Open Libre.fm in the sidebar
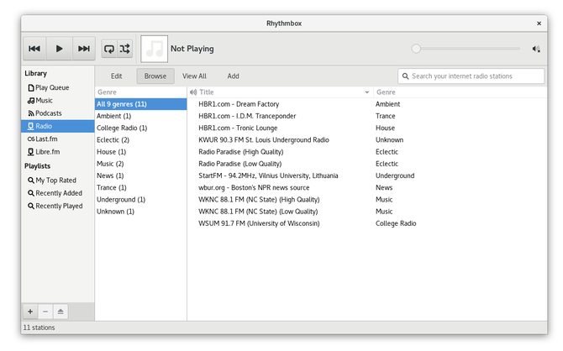 click(x=57, y=152)
